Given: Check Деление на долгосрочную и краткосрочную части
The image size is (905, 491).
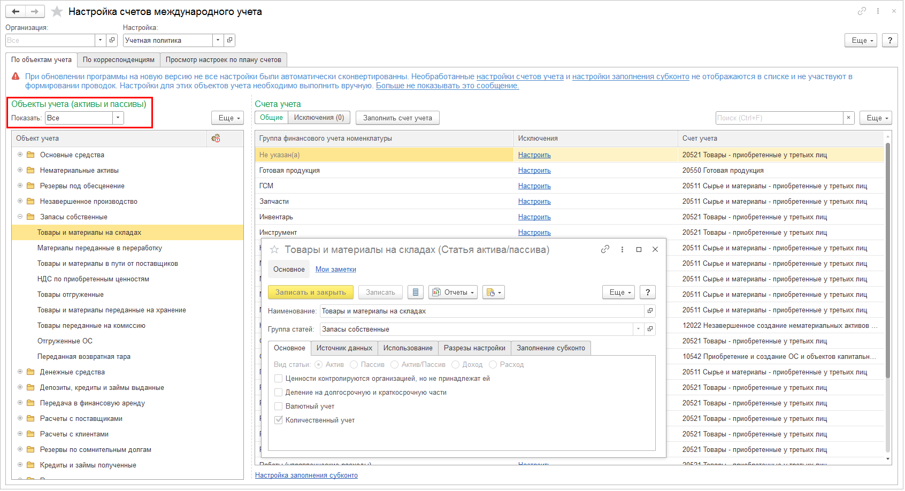Looking at the screenshot, I should pos(278,393).
